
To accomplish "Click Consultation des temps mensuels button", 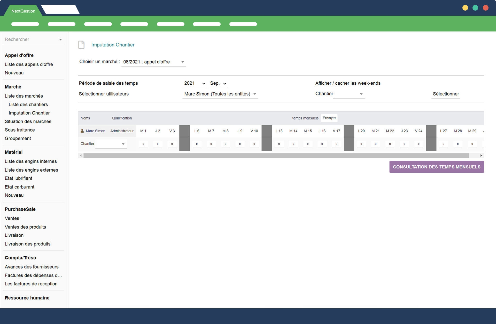I will point(436,167).
